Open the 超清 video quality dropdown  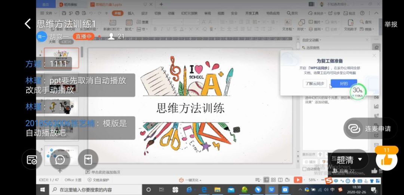tap(349, 160)
